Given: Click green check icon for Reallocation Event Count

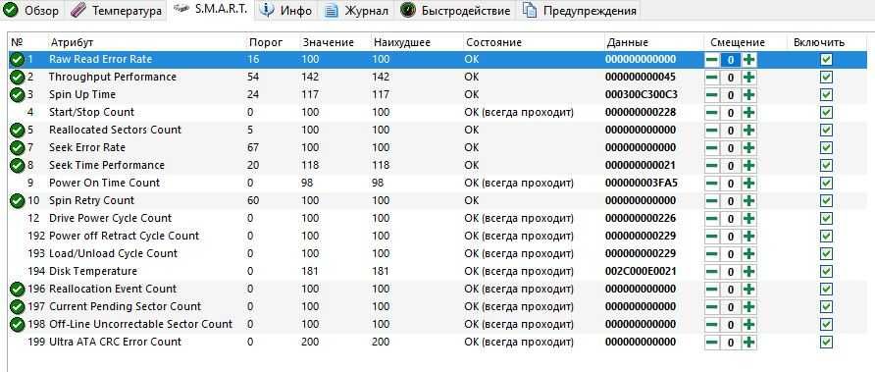Looking at the screenshot, I should point(18,289).
